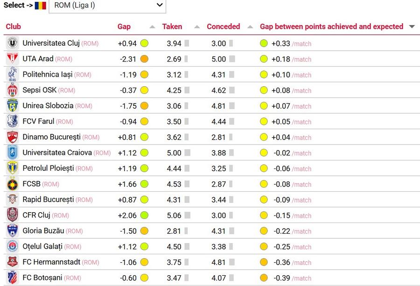Click the Dinamo București red crest
Image resolution: width=420 pixels, height=286 pixels.
[12, 137]
